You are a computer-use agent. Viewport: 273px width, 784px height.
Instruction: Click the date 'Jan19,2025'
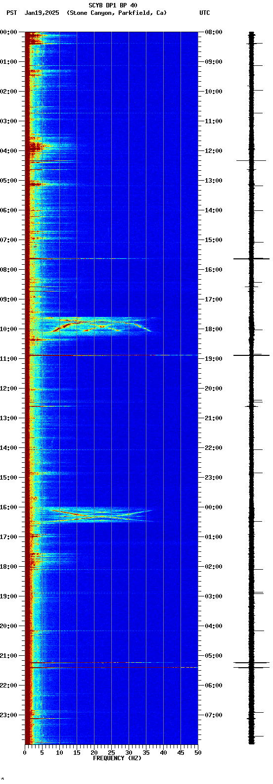(x=42, y=13)
